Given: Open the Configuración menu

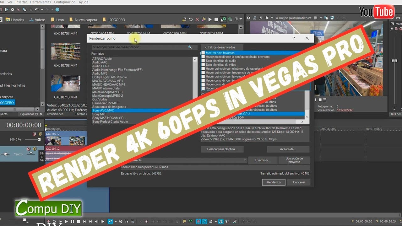Looking at the screenshot, I should tap(64, 2).
